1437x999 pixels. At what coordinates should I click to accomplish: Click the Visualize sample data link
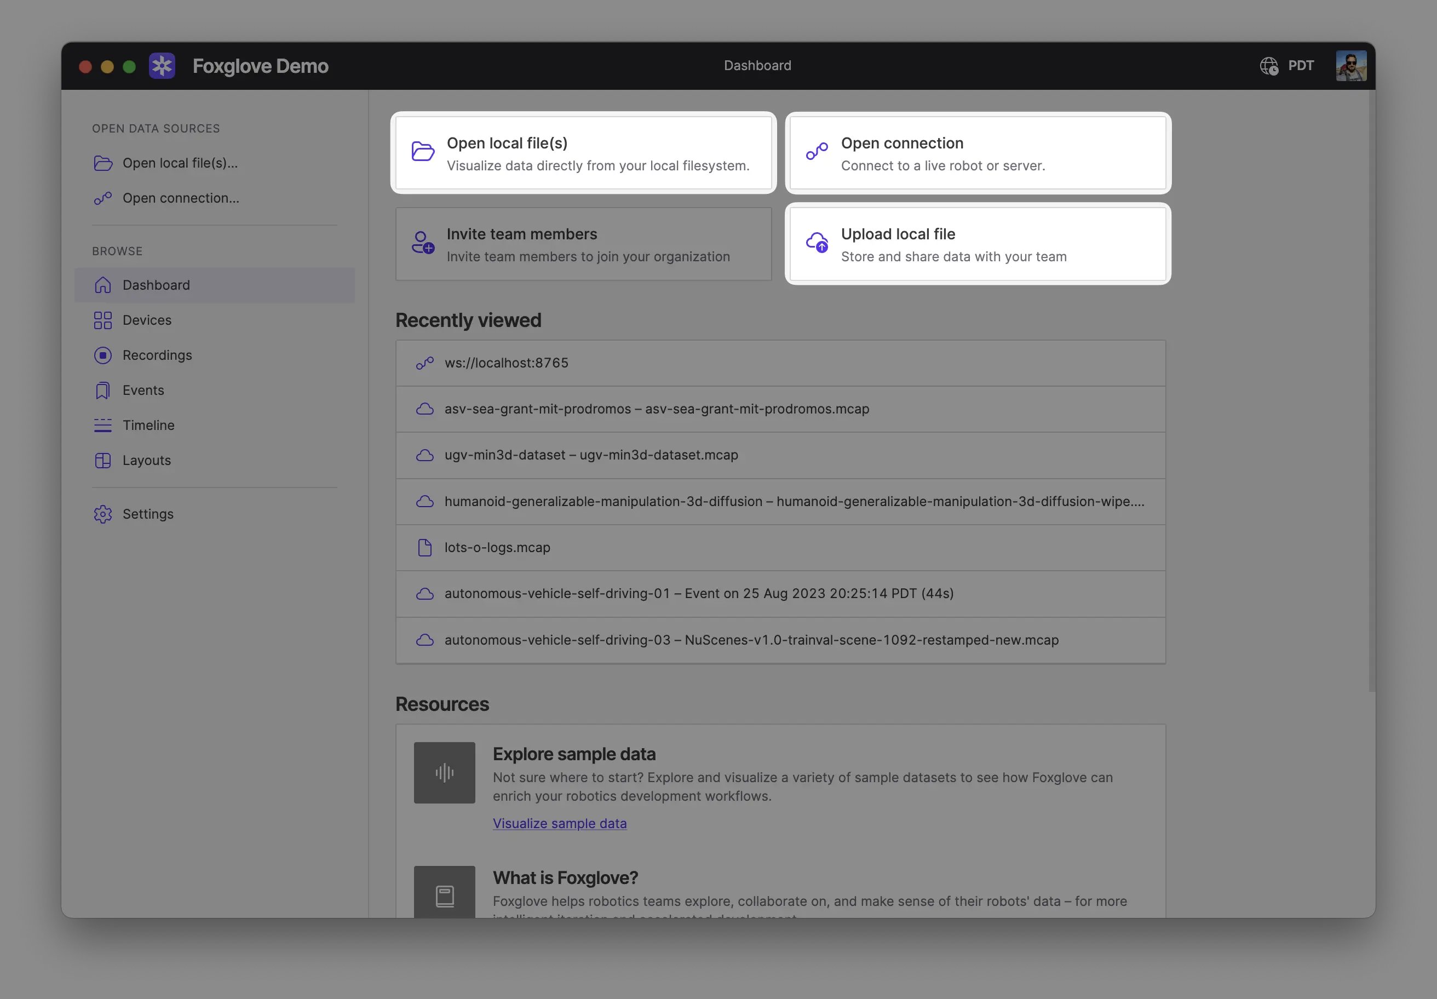(x=560, y=823)
